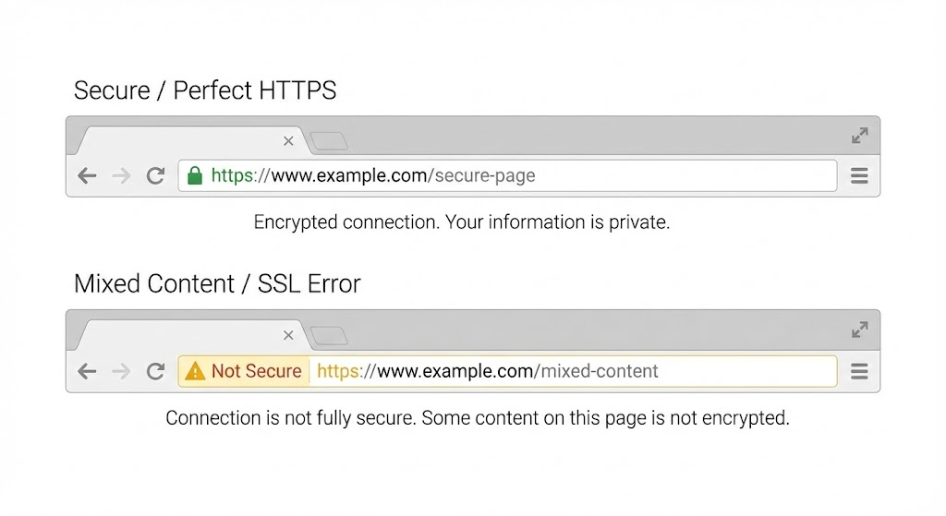Click the yellow warning triangle icon
The width and height of the screenshot is (946, 516).
[195, 371]
